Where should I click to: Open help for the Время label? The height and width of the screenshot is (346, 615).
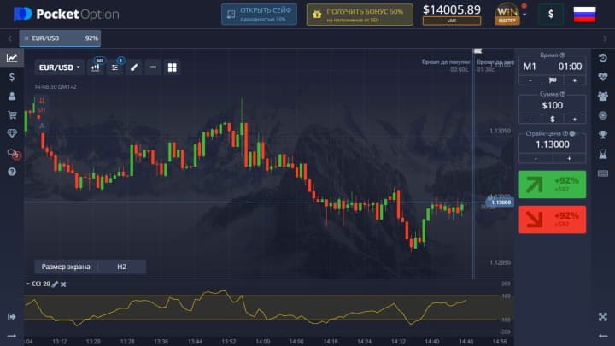point(562,56)
